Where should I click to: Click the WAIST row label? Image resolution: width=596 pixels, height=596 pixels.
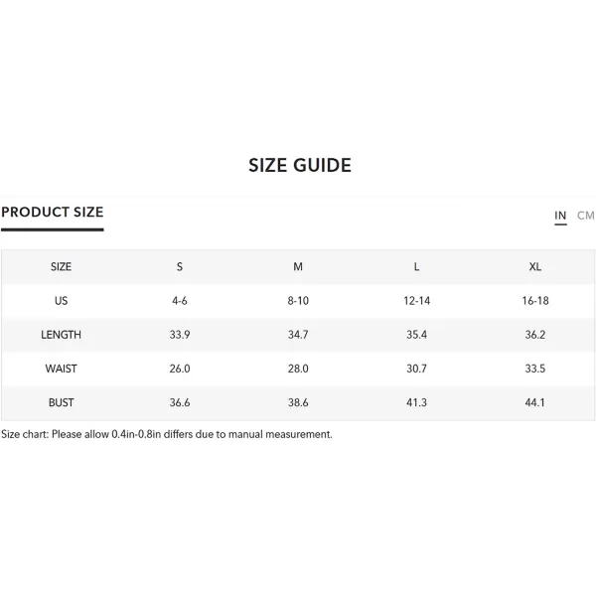tap(62, 369)
